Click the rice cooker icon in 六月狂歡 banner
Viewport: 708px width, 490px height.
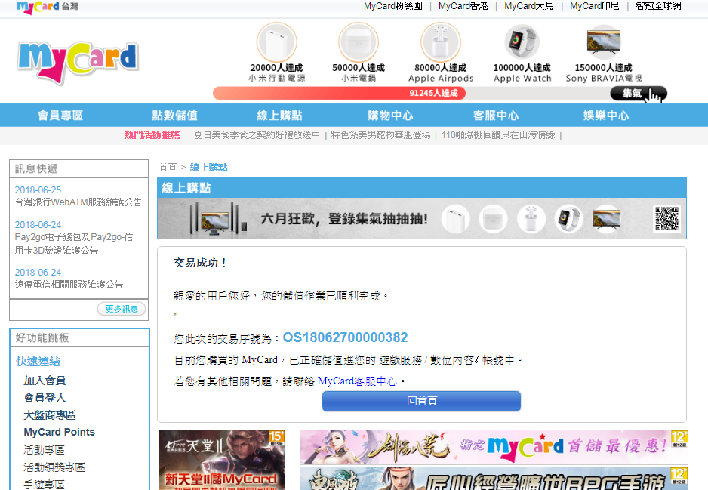[x=493, y=219]
